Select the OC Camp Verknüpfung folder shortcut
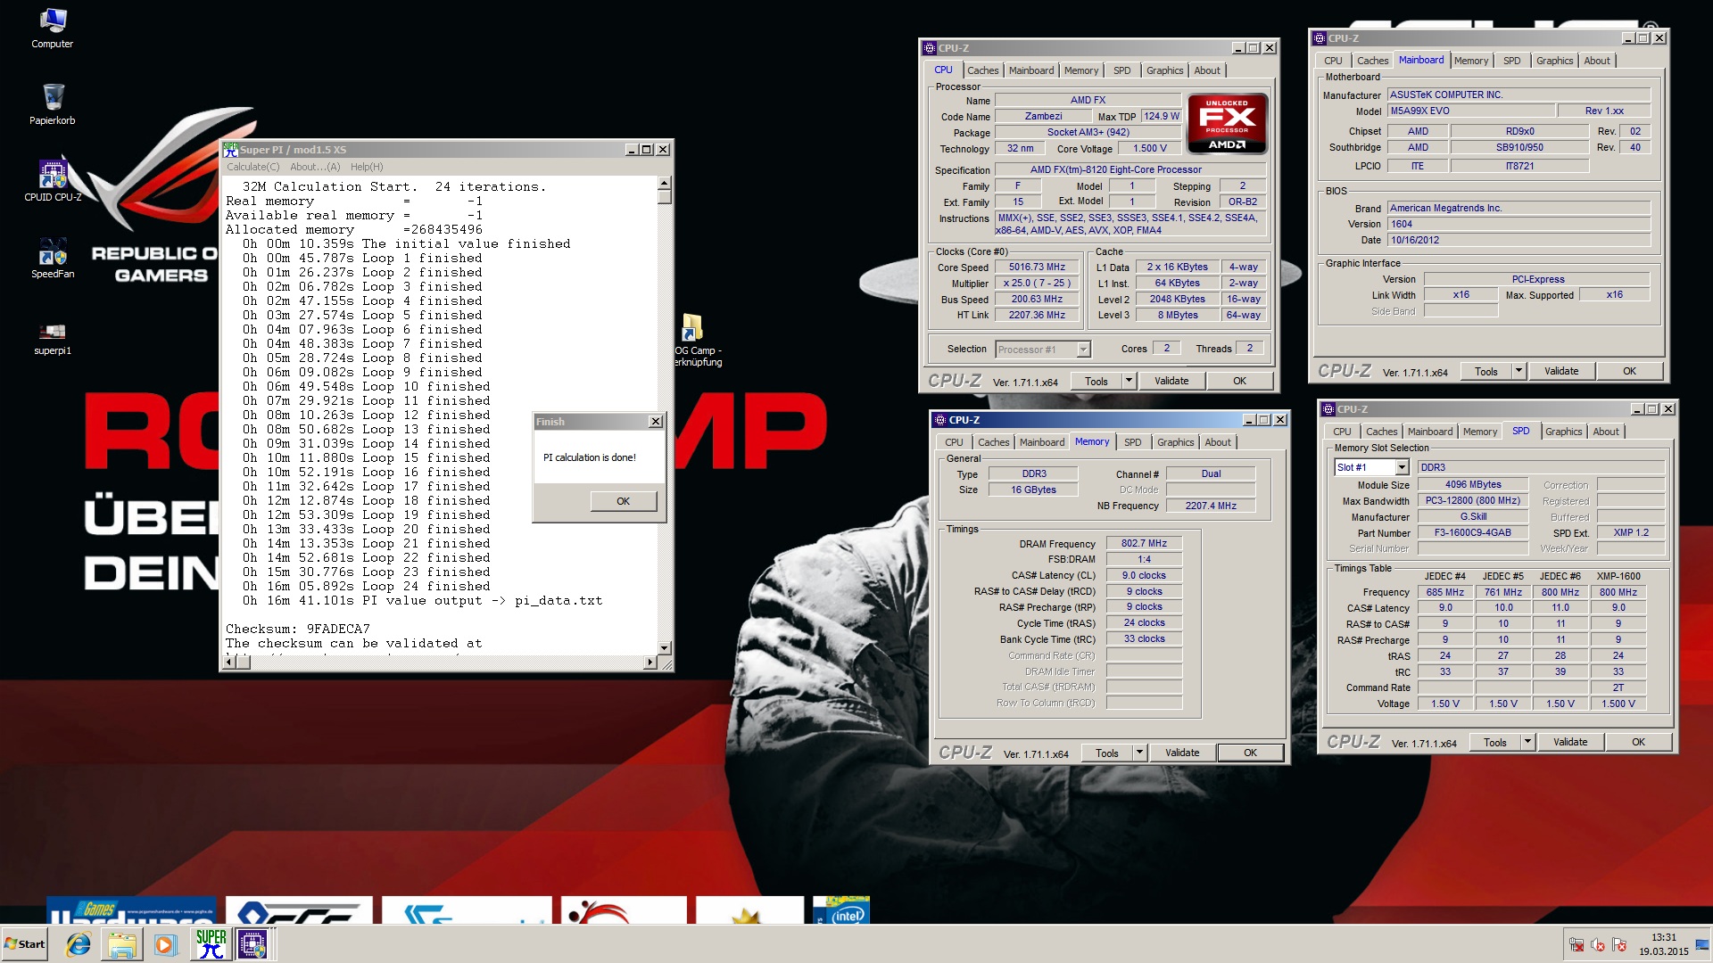1713x963 pixels. [698, 340]
